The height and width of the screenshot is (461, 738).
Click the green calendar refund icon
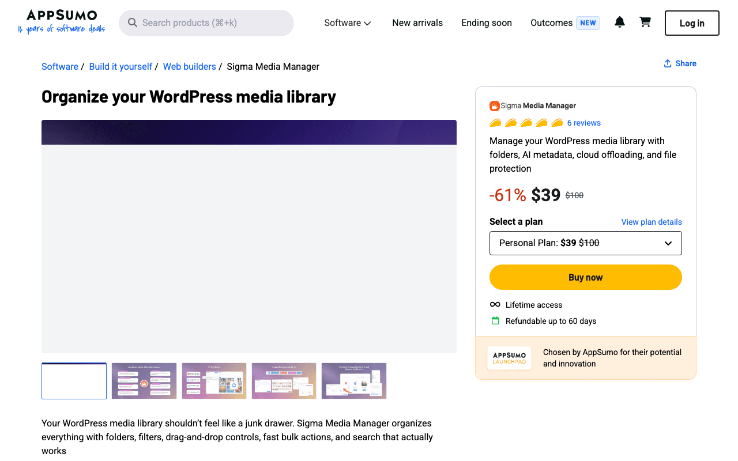point(495,321)
